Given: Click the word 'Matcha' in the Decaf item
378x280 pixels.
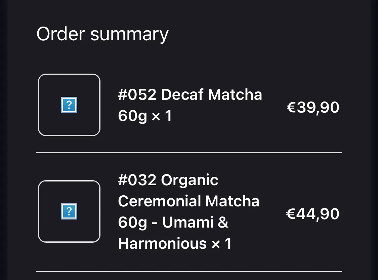Looking at the screenshot, I should (235, 94).
